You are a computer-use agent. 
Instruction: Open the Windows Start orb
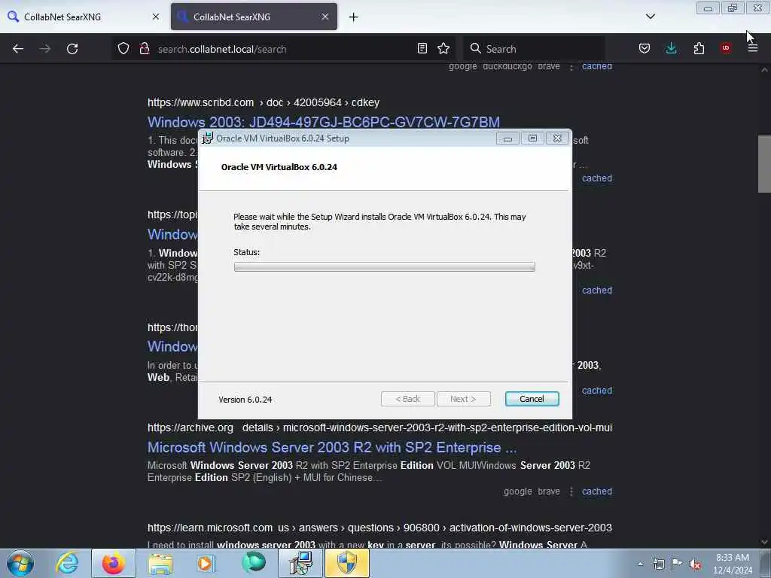click(x=20, y=563)
